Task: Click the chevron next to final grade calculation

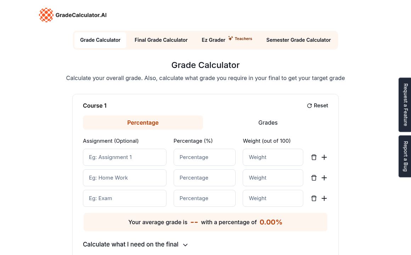Action: point(185,245)
